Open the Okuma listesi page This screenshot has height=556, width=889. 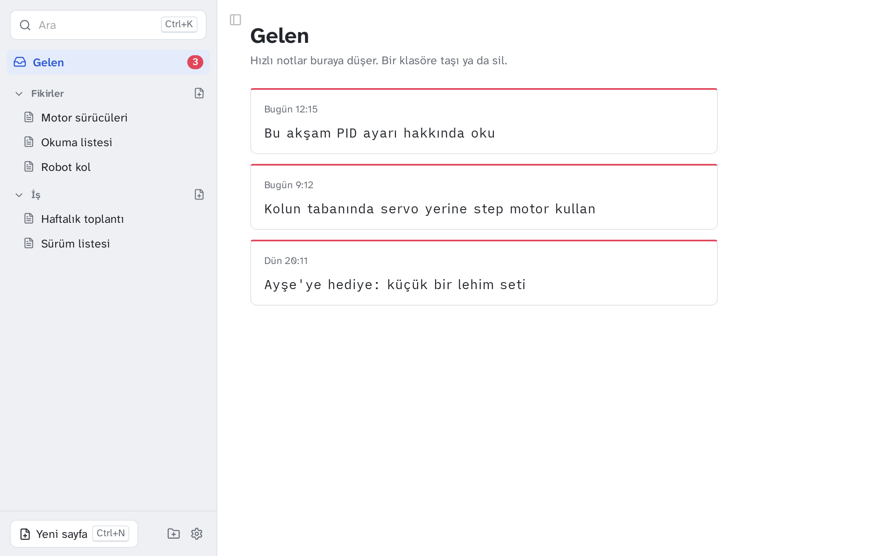(108, 143)
